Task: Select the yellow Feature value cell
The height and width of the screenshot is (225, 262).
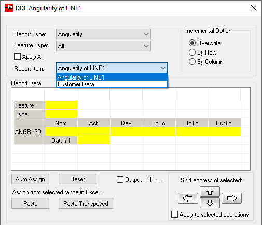Action: tap(61, 105)
